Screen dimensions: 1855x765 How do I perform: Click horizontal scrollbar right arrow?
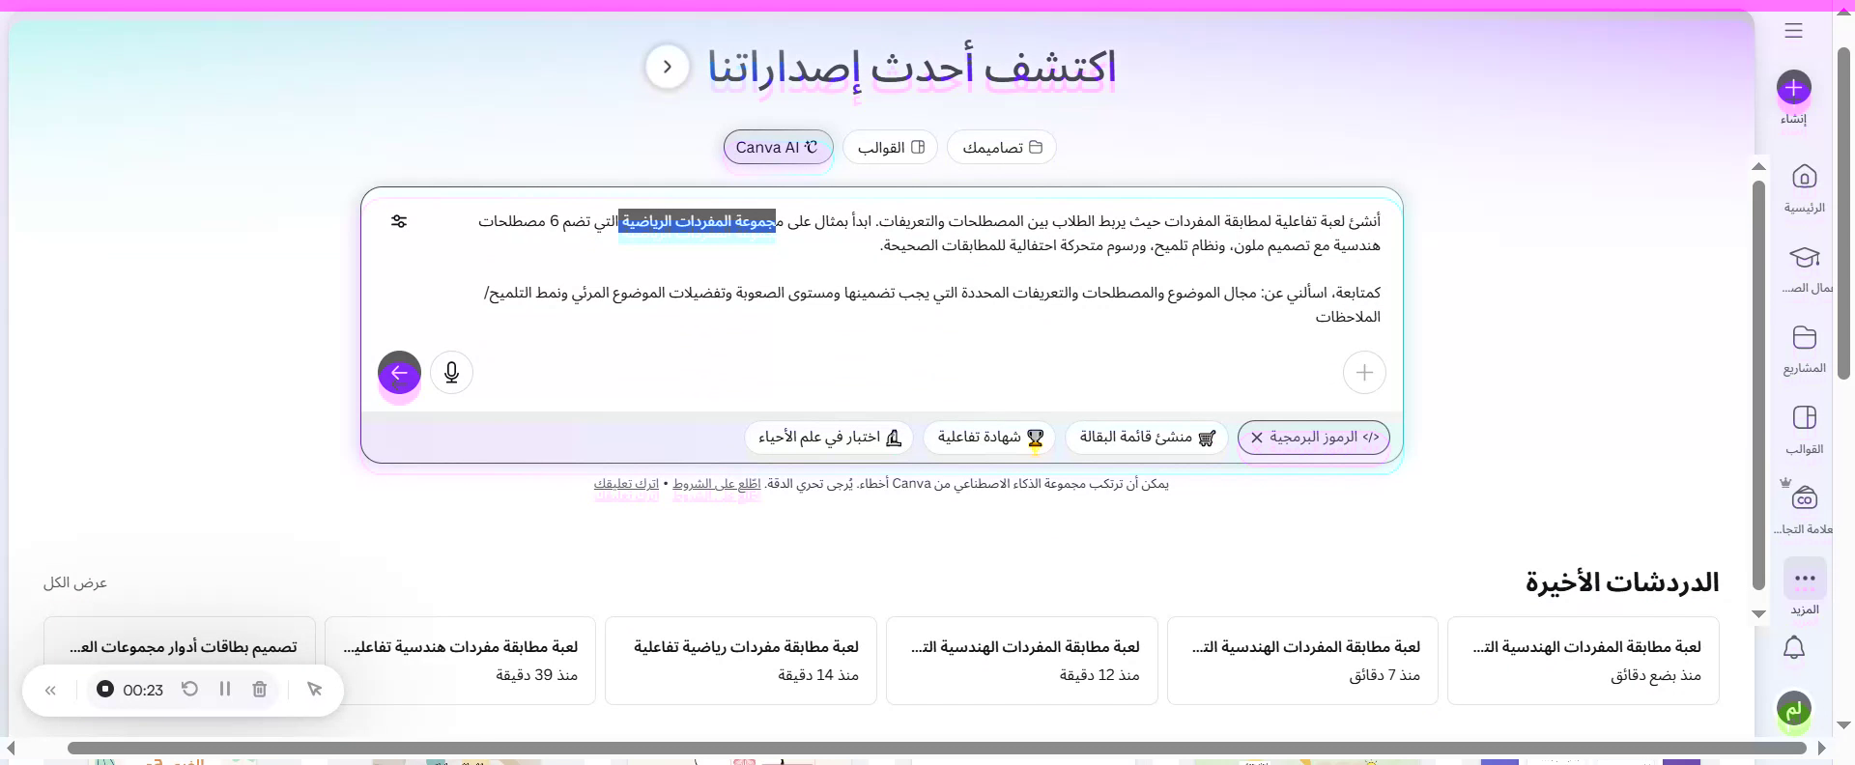pyautogui.click(x=1821, y=749)
